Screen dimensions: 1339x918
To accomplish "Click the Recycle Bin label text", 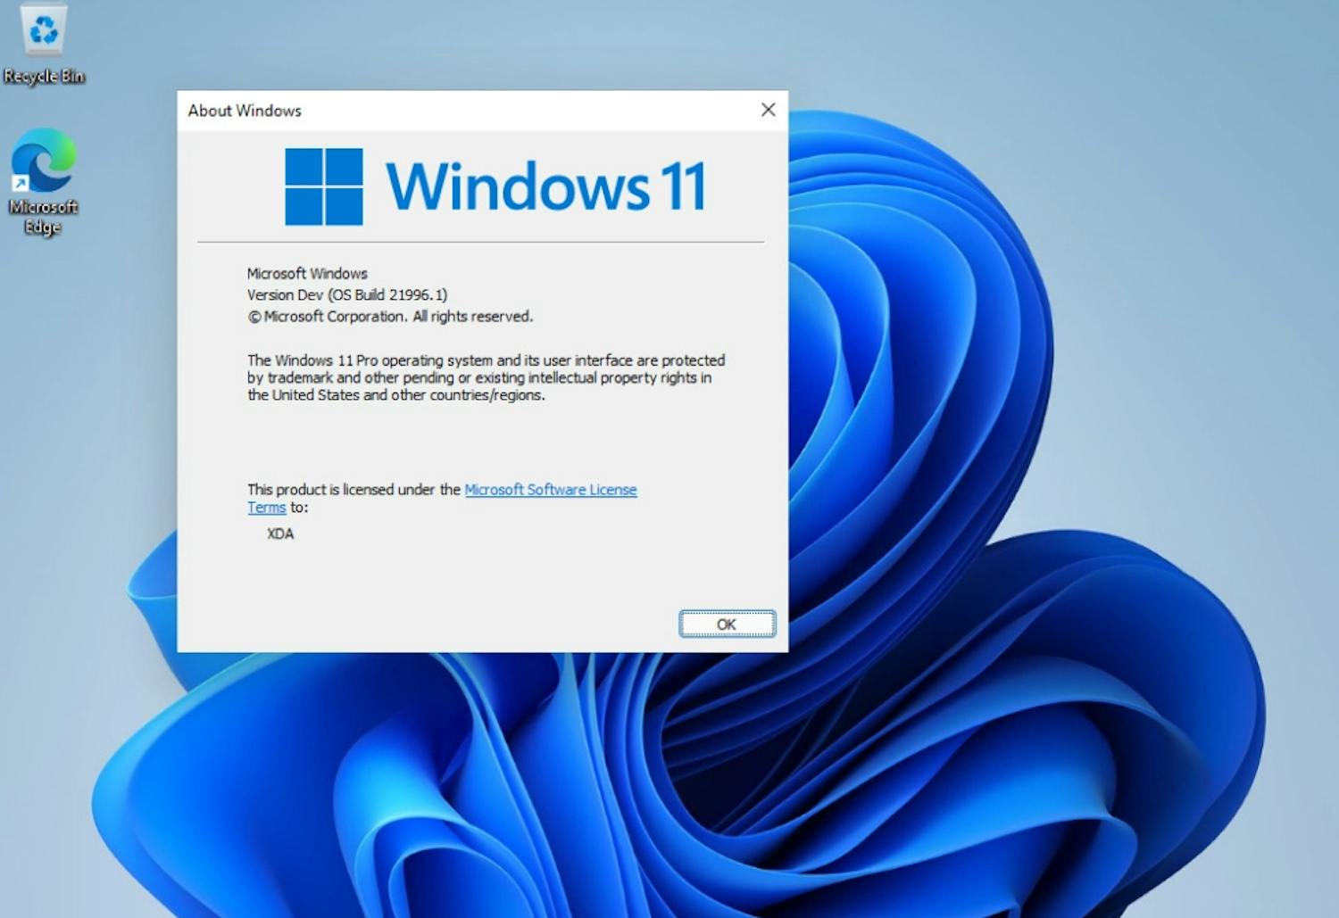I will [x=44, y=76].
